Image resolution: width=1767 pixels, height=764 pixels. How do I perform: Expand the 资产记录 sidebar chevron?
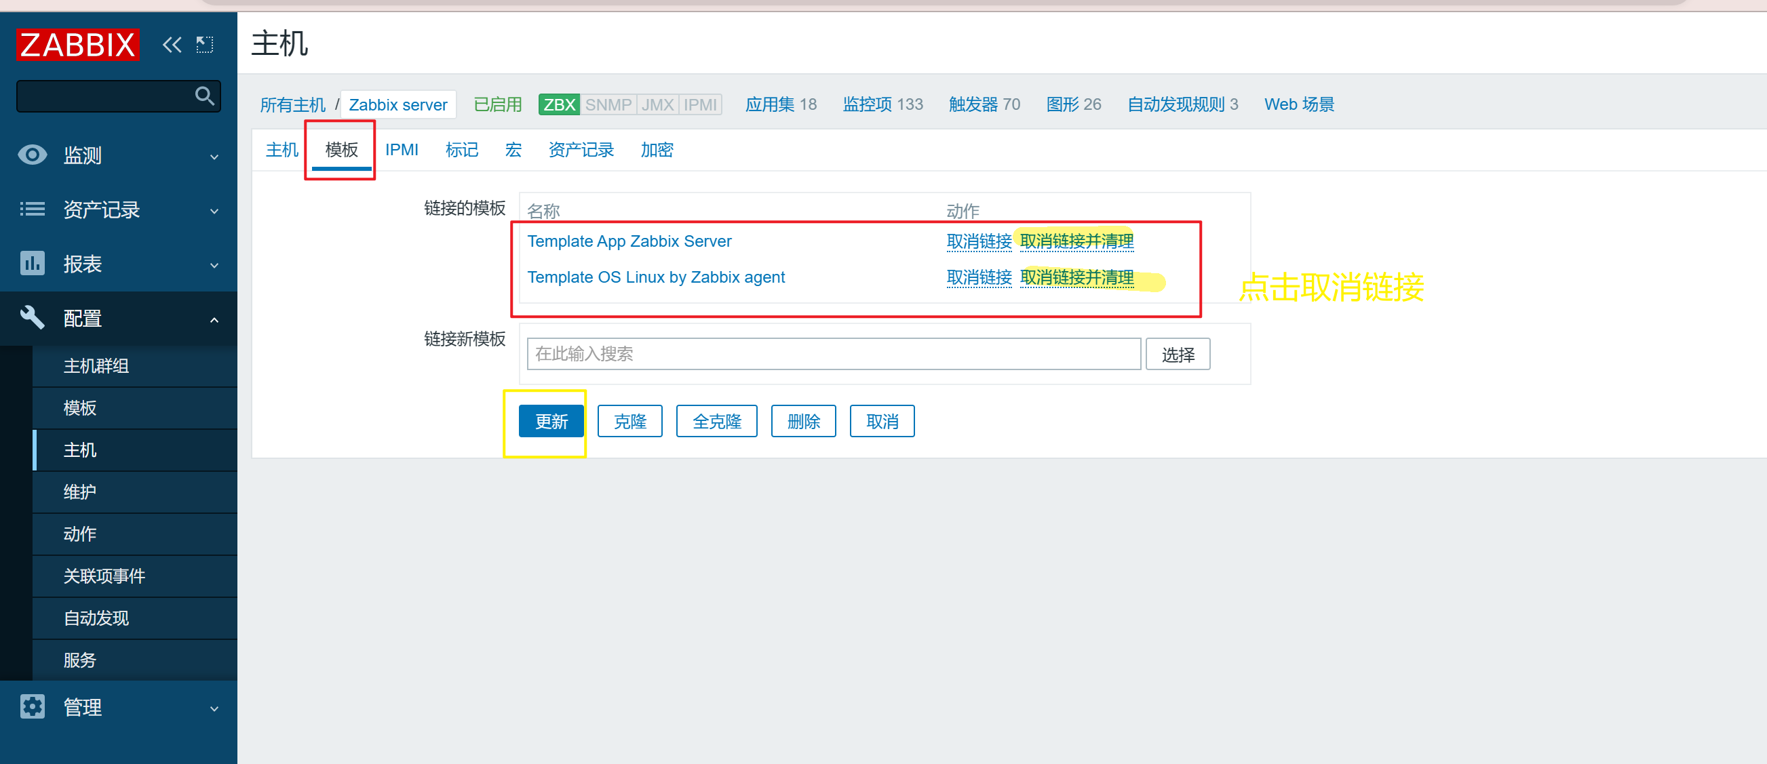215,212
